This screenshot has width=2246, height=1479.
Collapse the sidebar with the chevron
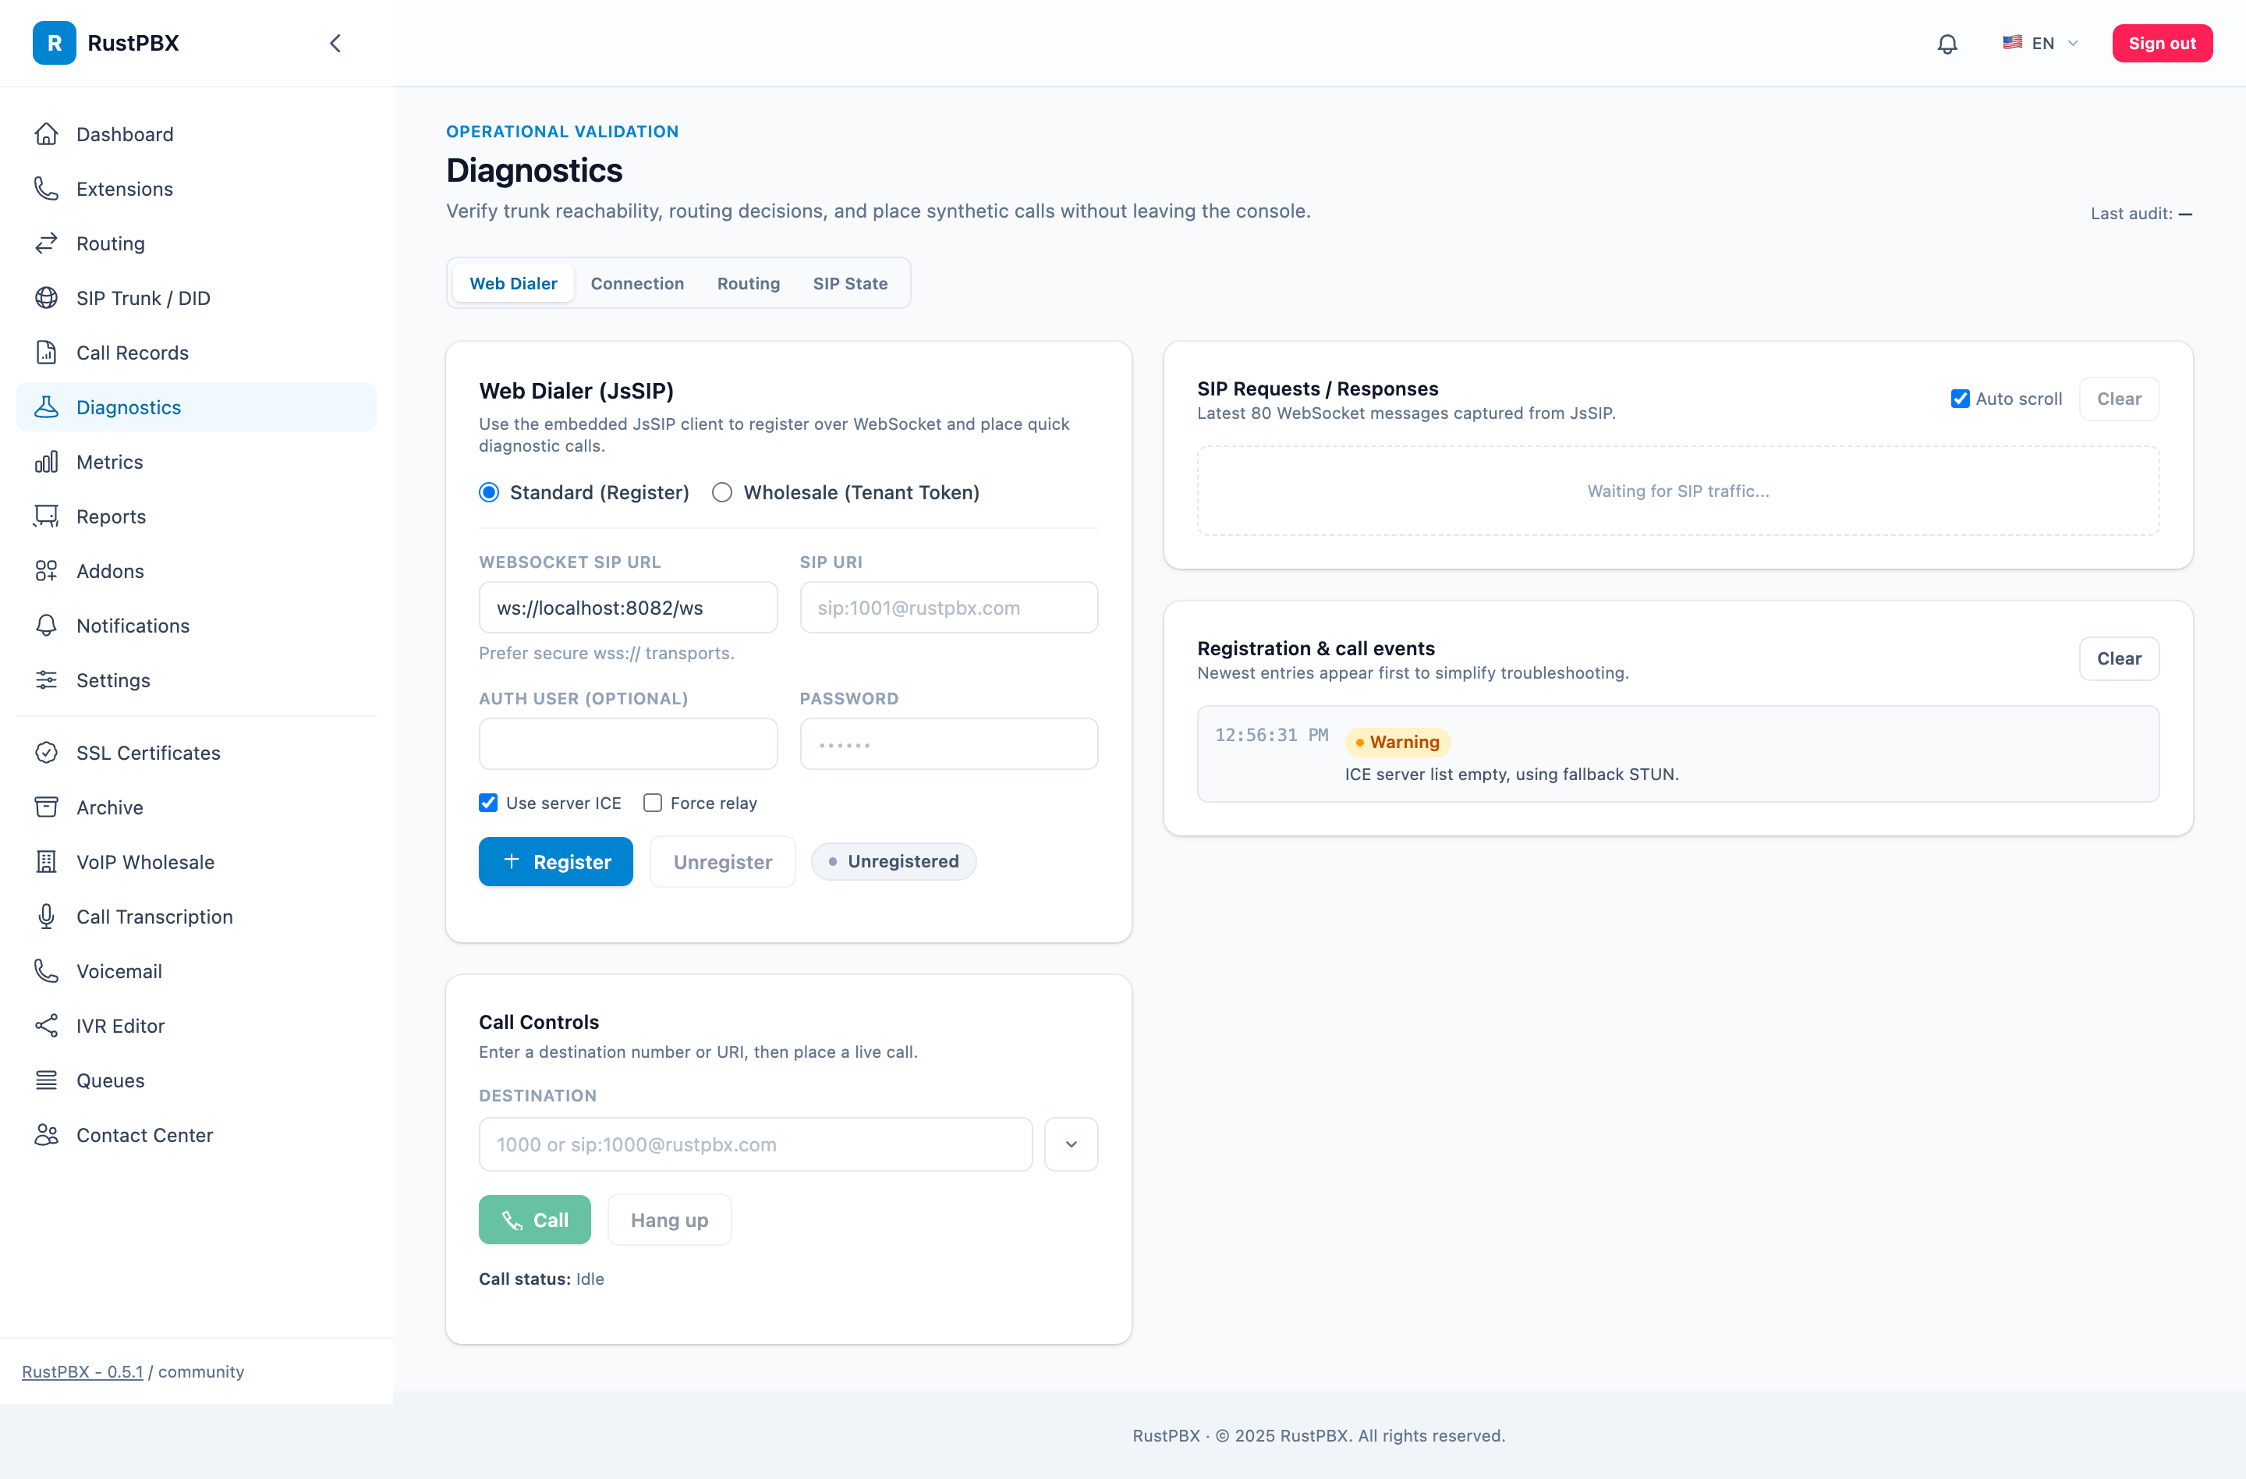point(335,44)
